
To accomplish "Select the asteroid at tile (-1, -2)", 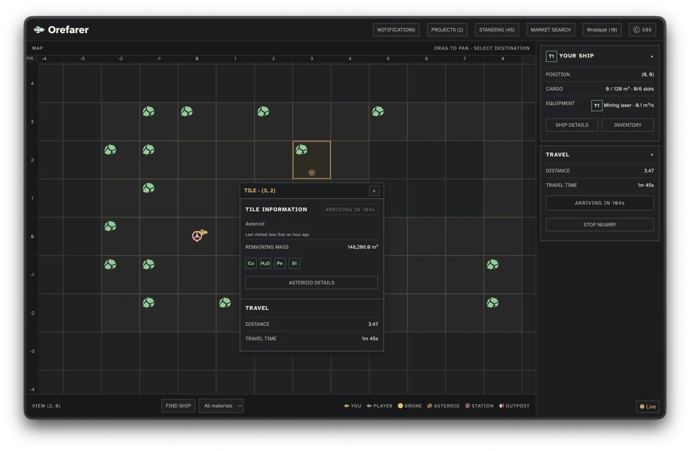I will click(148, 303).
